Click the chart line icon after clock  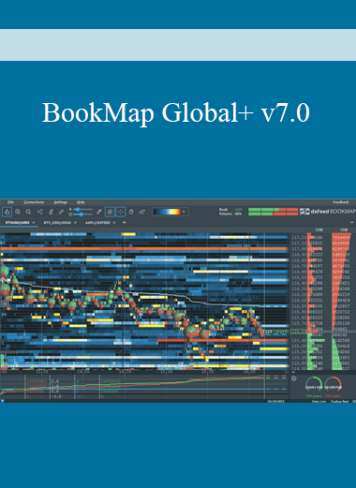click(x=142, y=212)
